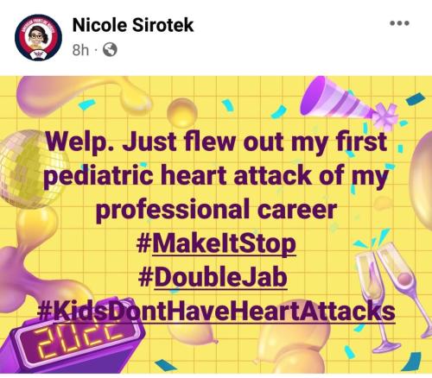This screenshot has width=432, height=378.
Task: Open the Nicole Sirotek name link
Action: click(x=133, y=25)
